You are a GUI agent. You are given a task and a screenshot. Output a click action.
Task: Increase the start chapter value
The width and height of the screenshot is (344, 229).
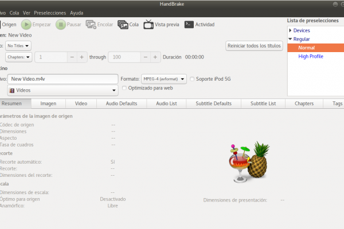81,57
